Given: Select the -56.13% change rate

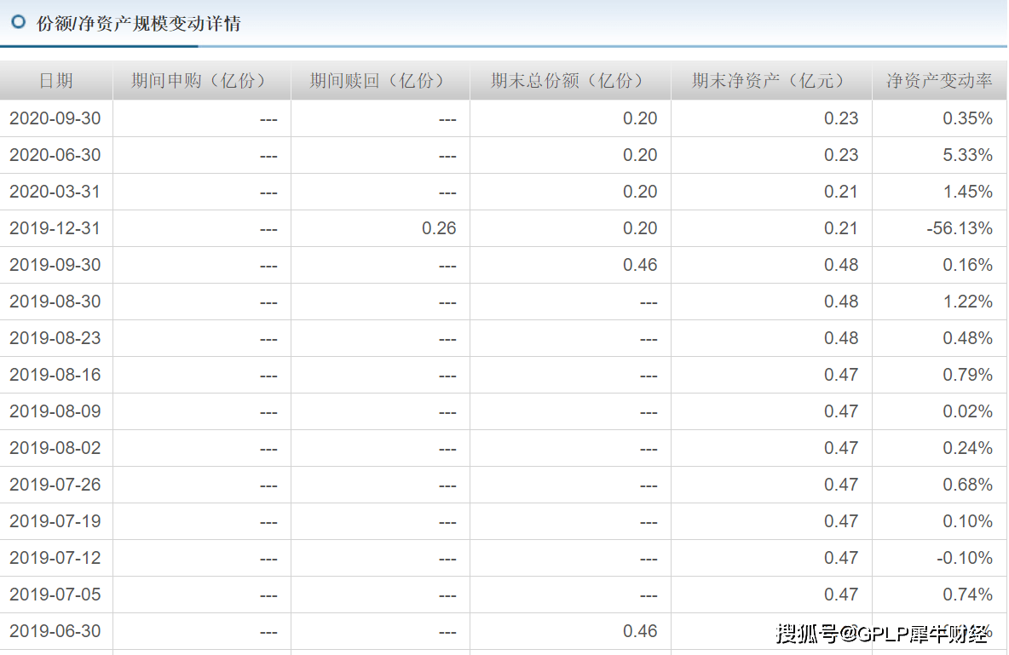Looking at the screenshot, I should click(960, 228).
